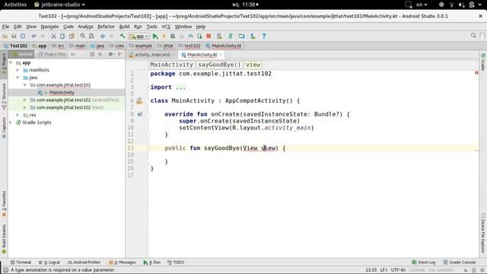Open the Build menu

pos(124,27)
